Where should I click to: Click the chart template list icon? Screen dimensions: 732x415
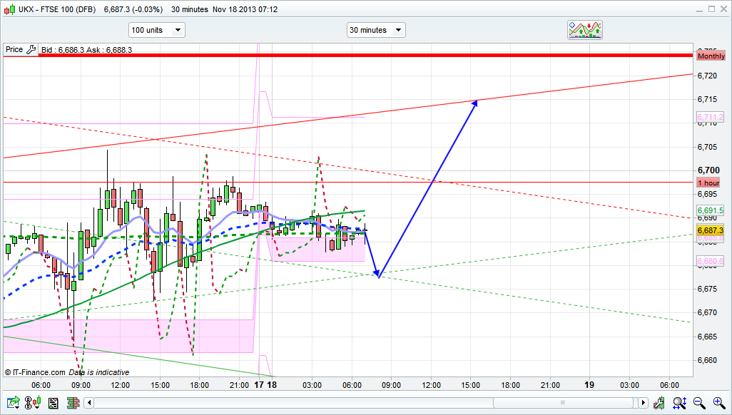pos(53,404)
